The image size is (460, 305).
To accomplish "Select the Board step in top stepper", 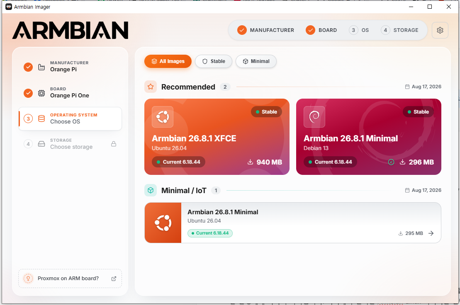I will (x=321, y=30).
